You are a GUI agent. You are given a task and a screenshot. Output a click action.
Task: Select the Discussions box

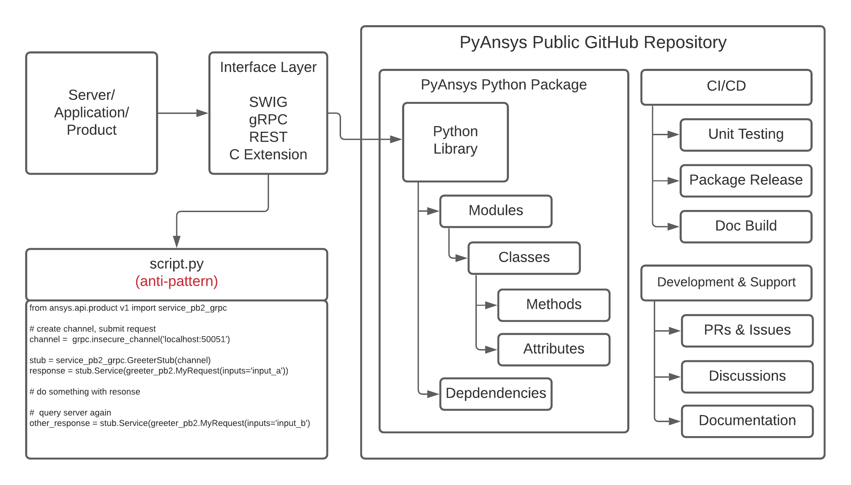[747, 377]
